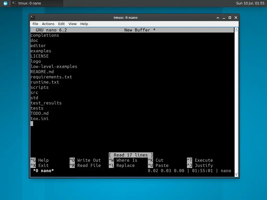Click the ^T Execute shortcut
Viewport: 267px width, 200px height.
[200, 160]
